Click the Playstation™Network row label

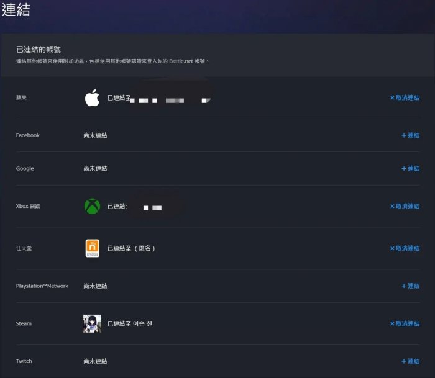[42, 286]
